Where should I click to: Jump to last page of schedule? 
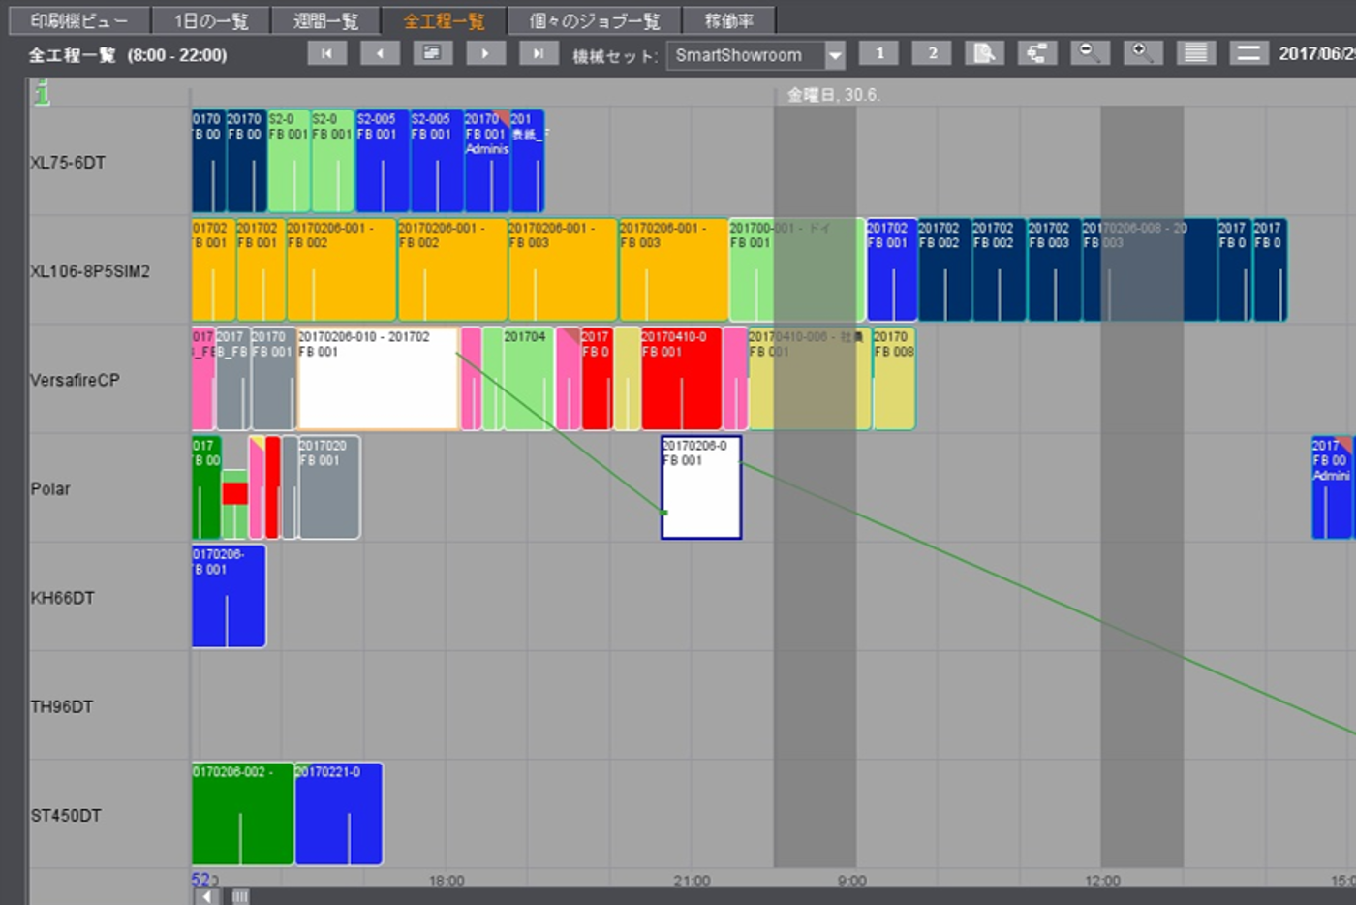click(539, 54)
